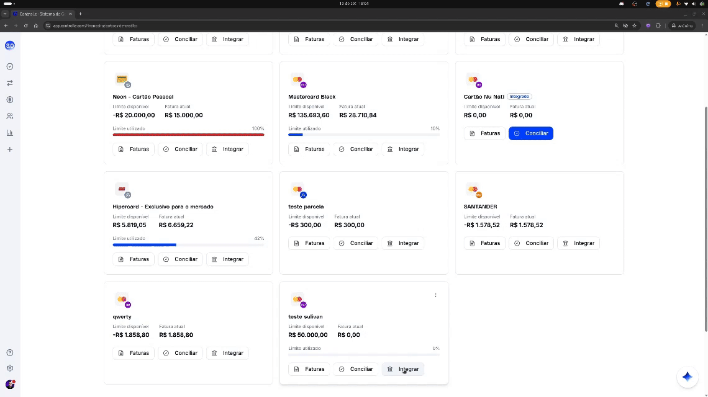
Task: Click Conciliar on SANTANDER card
Action: pos(531,243)
